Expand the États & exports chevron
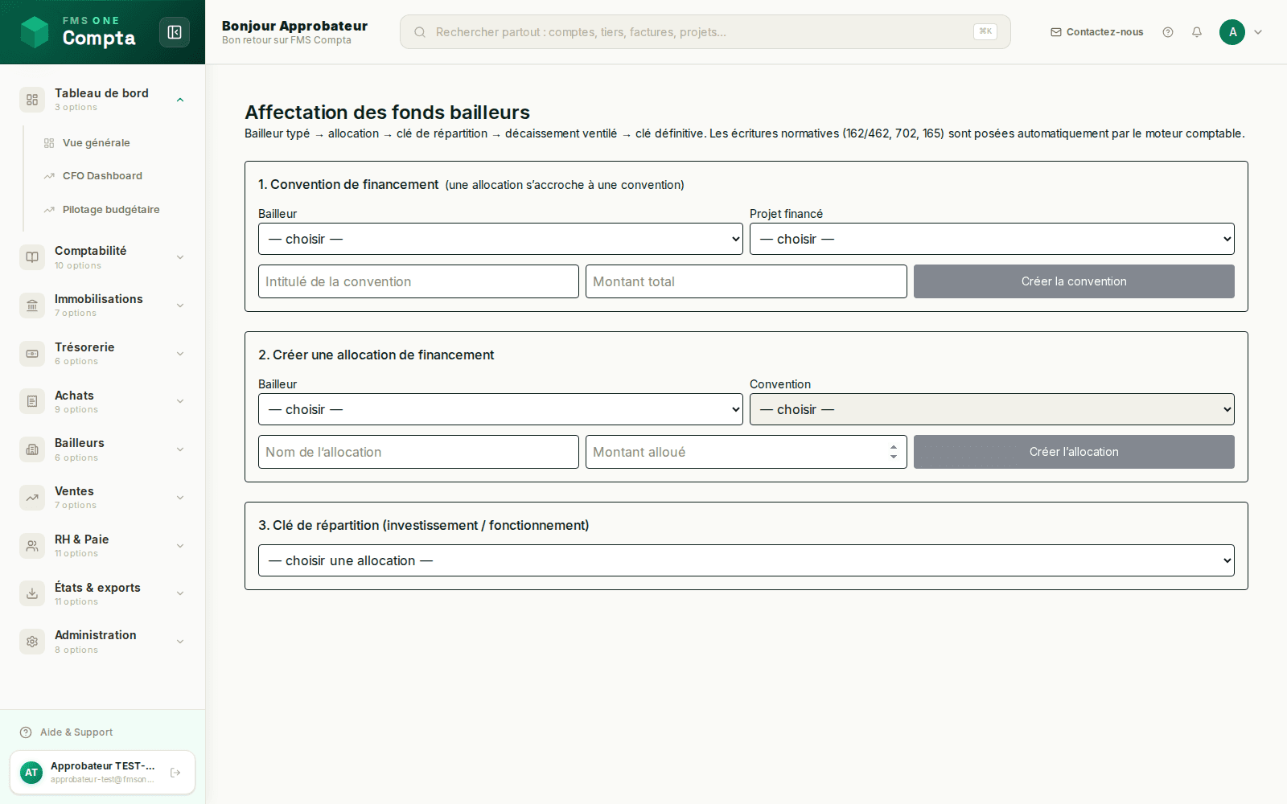 pyautogui.click(x=180, y=593)
